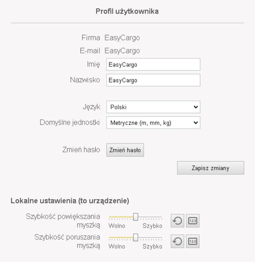
Task: Click the Wolno label under movement speed slider
Action: point(117,247)
